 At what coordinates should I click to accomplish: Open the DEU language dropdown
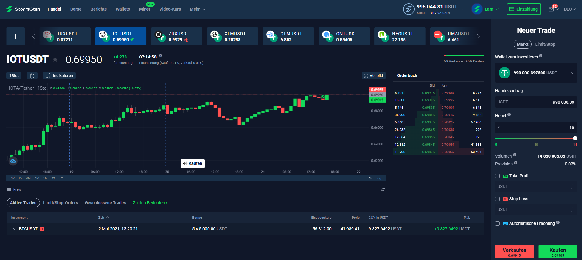pyautogui.click(x=570, y=9)
